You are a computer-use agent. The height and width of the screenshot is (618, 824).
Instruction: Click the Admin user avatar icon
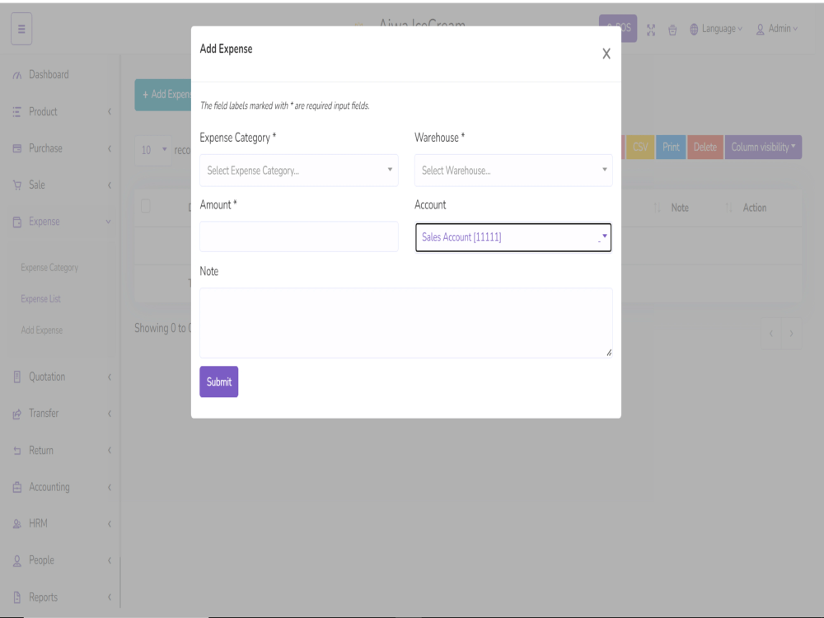(x=760, y=30)
